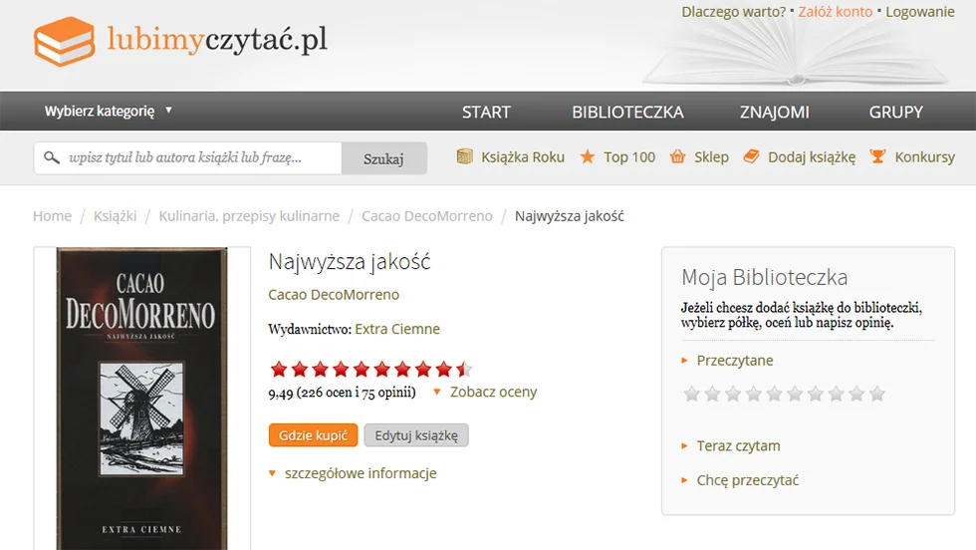Go to START in navigation bar

coord(486,113)
